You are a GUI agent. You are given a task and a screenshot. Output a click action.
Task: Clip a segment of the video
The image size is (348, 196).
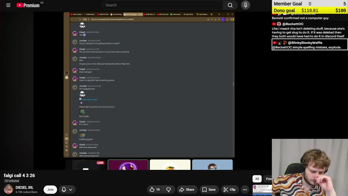pos(229,189)
